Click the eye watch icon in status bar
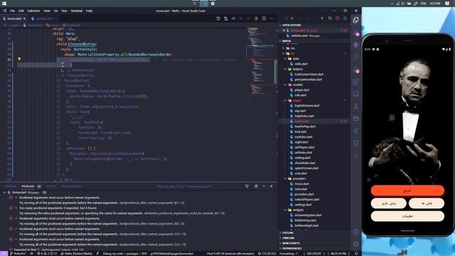Image resolution: width=455 pixels, height=256 pixels. click(31, 253)
